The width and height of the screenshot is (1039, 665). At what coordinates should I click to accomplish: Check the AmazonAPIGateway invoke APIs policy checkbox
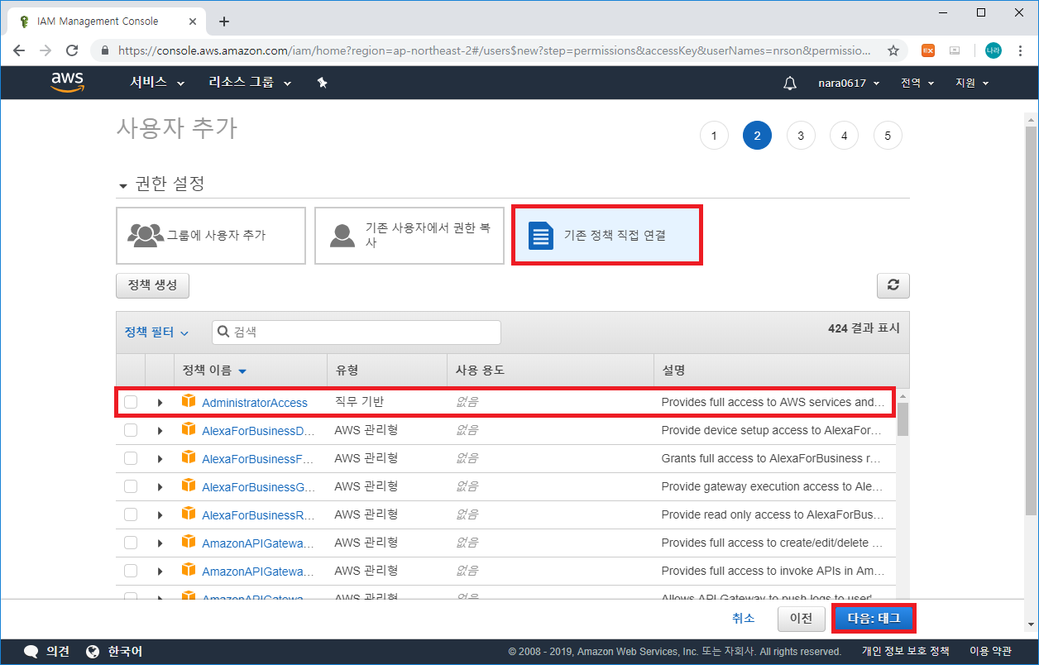point(131,571)
